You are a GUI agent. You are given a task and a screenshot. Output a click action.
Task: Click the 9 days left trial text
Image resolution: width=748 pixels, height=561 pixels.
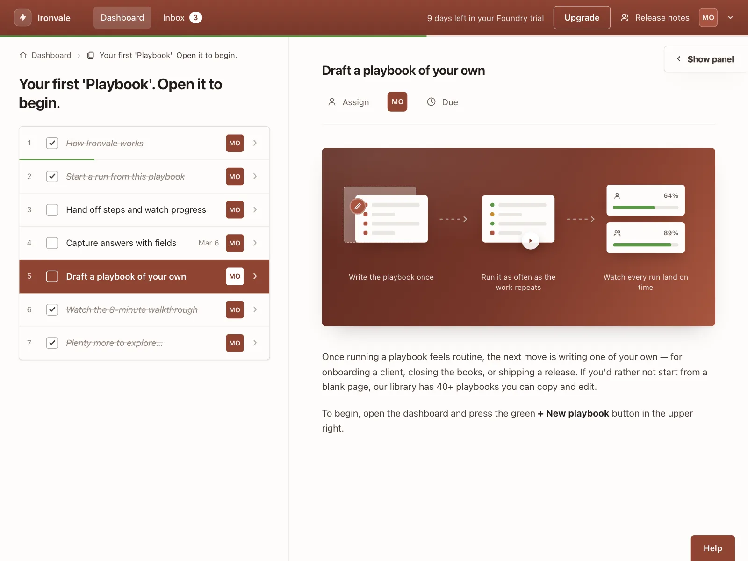tap(485, 18)
